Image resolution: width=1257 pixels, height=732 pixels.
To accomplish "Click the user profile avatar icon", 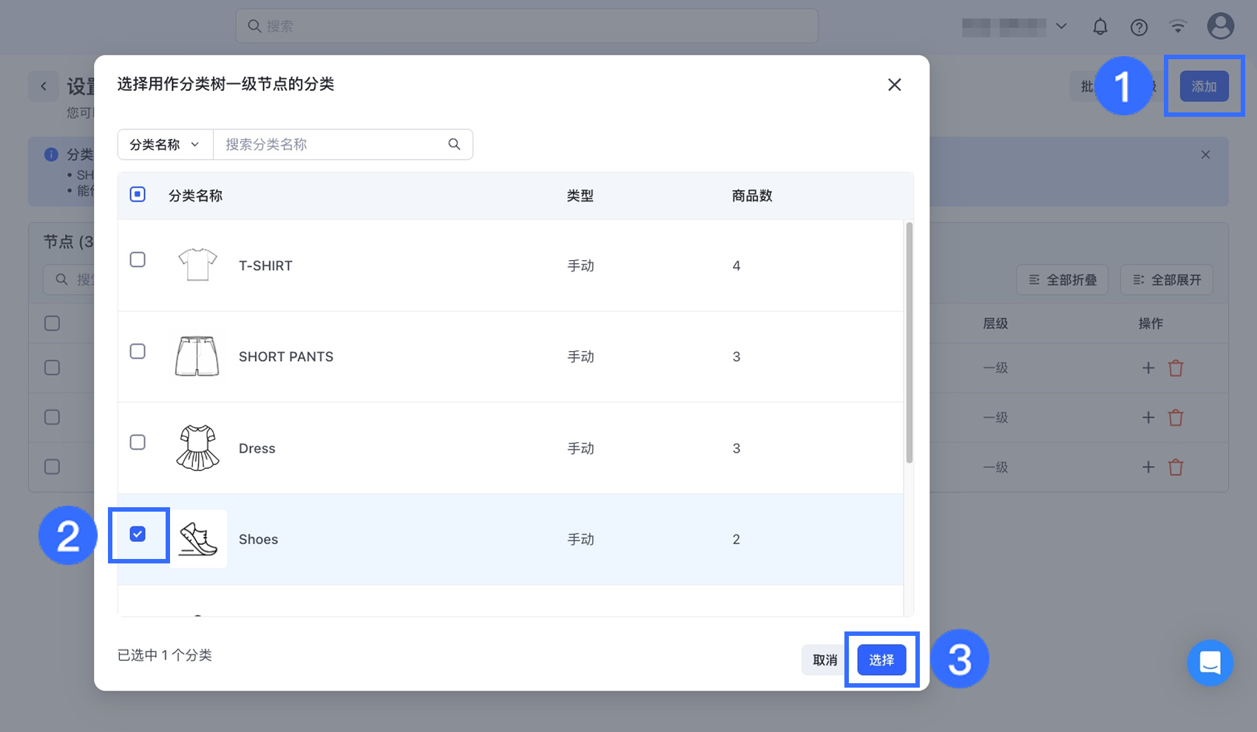I will [x=1220, y=27].
